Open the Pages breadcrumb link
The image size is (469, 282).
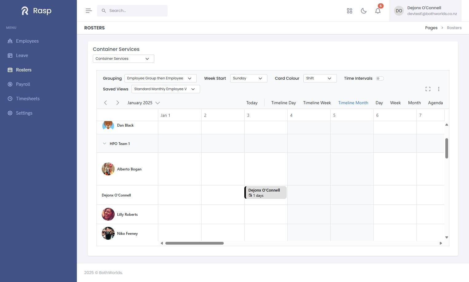[431, 28]
